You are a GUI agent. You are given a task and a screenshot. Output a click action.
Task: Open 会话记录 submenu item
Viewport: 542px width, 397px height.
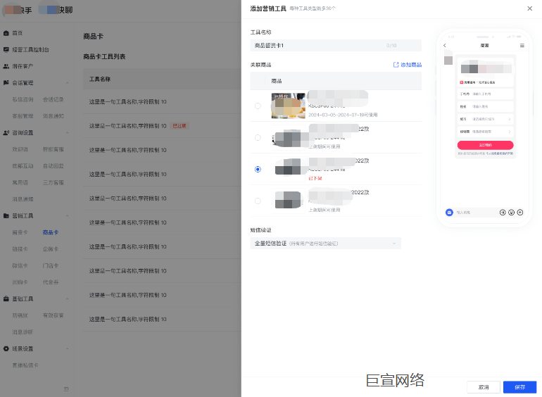[53, 99]
